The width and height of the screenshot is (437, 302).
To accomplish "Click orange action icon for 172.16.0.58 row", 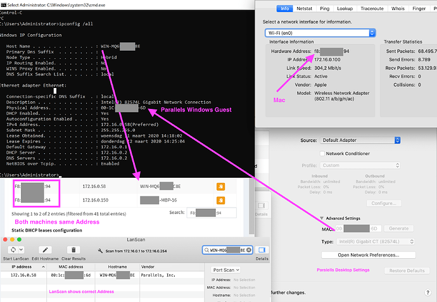I will (221, 186).
